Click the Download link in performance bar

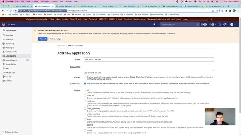tap(128, 19)
